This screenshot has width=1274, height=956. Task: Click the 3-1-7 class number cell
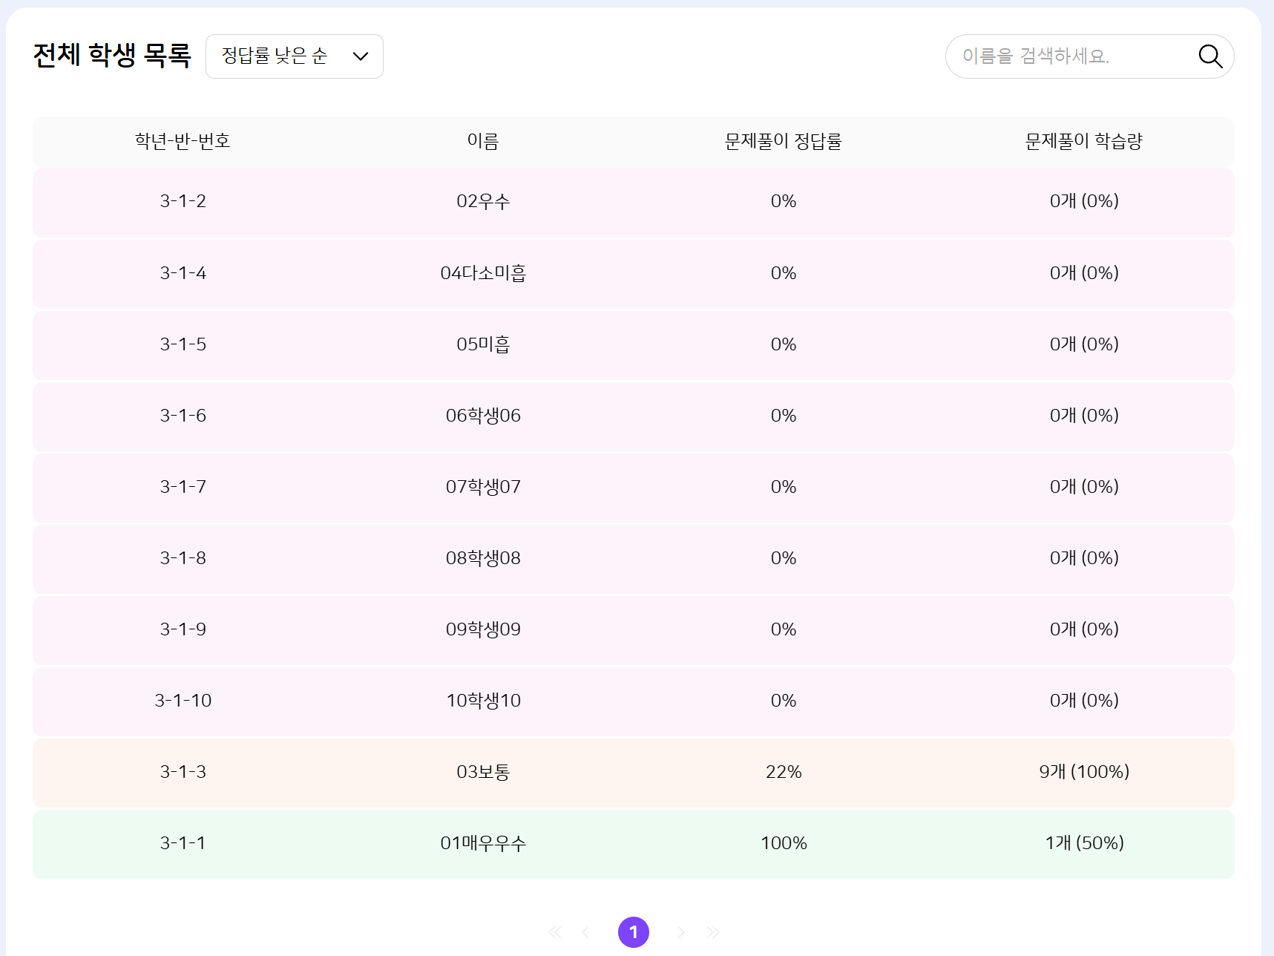[x=183, y=487]
